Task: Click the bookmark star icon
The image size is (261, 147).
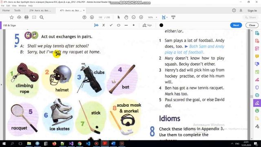Action: (x=11, y=17)
